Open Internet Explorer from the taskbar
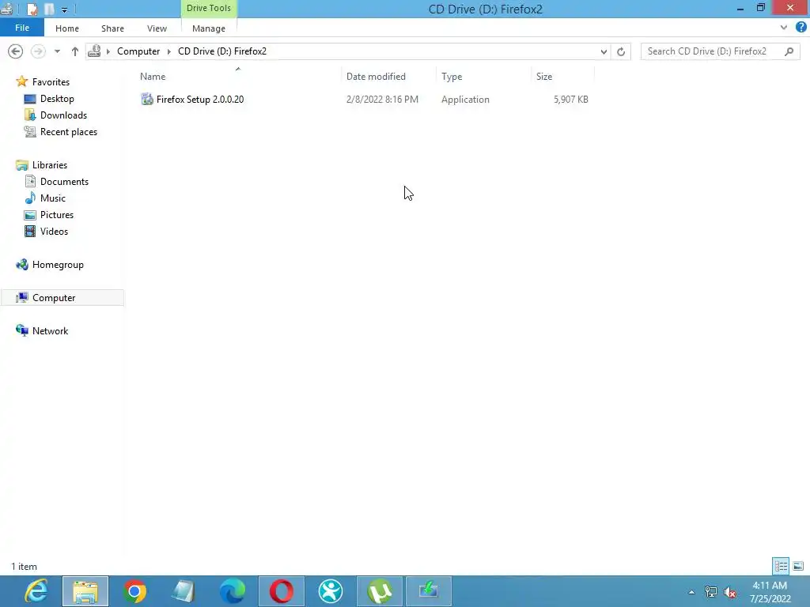This screenshot has width=810, height=607. coord(36,591)
